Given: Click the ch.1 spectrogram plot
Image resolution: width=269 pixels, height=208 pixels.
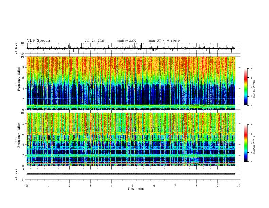Looking at the screenshot, I should tap(131, 83).
